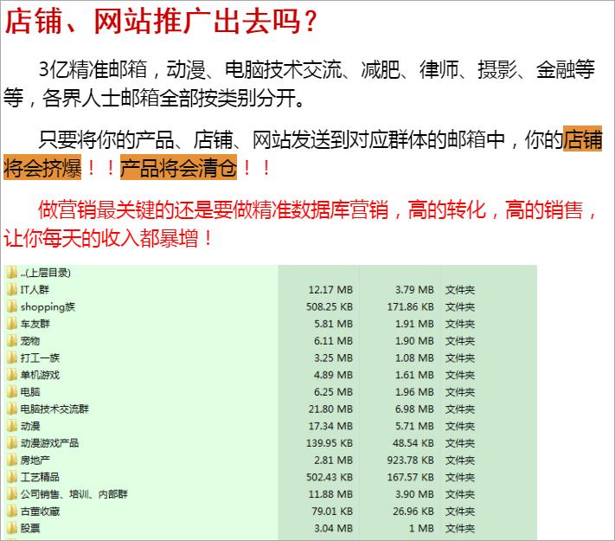
Task: Select the 车友群 folder name
Action: (x=35, y=324)
